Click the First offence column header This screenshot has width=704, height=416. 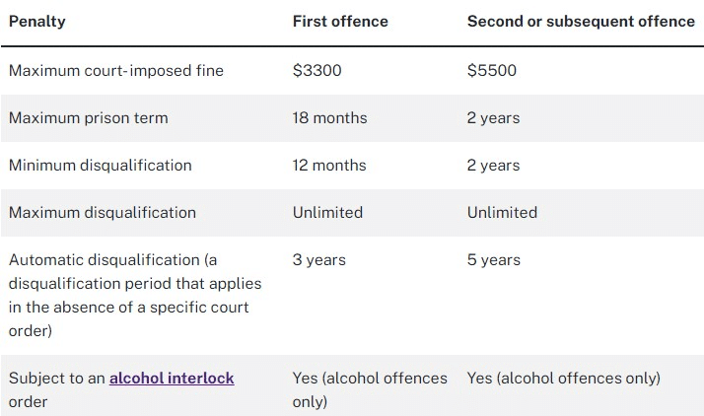[x=340, y=22]
